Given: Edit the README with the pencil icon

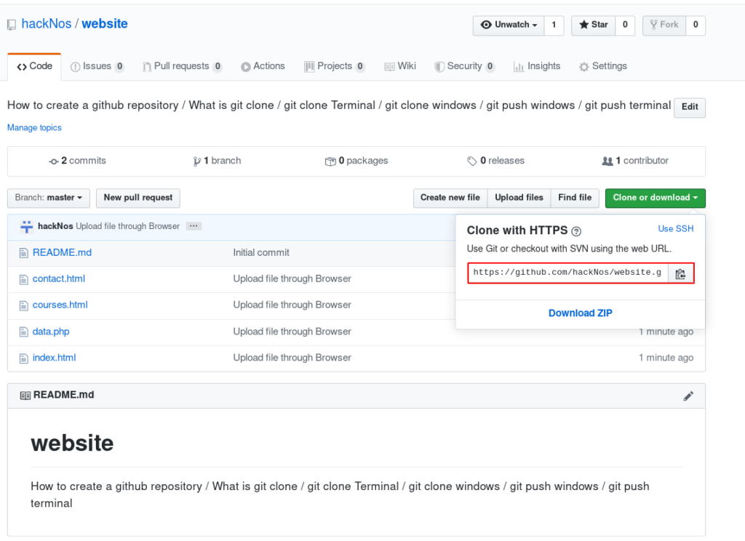Looking at the screenshot, I should click(x=688, y=396).
